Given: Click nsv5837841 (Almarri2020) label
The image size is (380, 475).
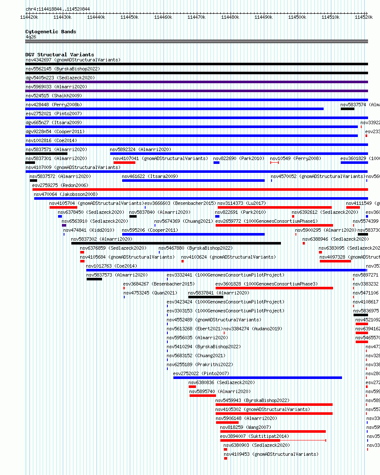Looking at the screenshot, I should (x=219, y=293).
